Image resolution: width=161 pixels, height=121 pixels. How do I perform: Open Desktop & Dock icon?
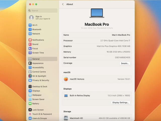(x=30, y=86)
